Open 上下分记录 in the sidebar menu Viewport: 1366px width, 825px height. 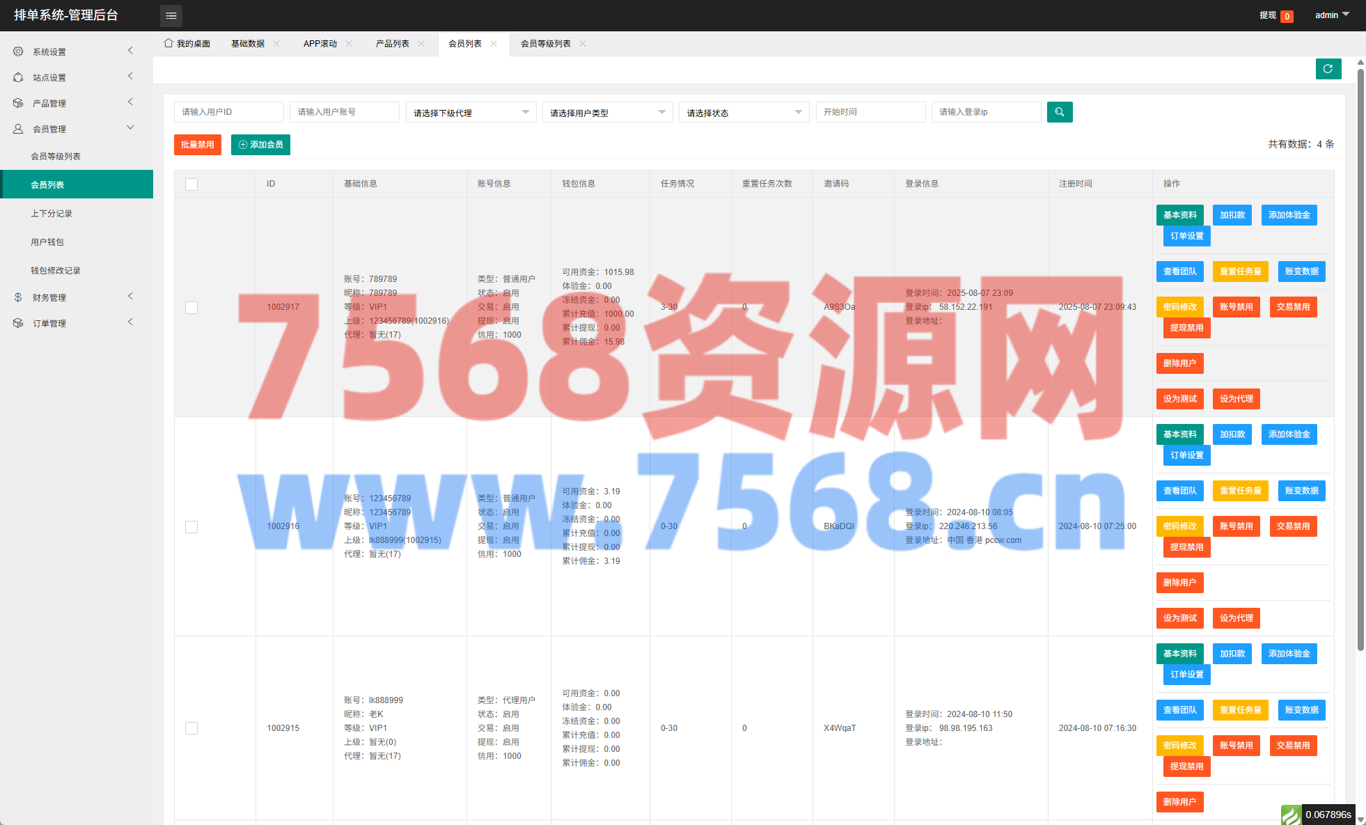click(52, 214)
